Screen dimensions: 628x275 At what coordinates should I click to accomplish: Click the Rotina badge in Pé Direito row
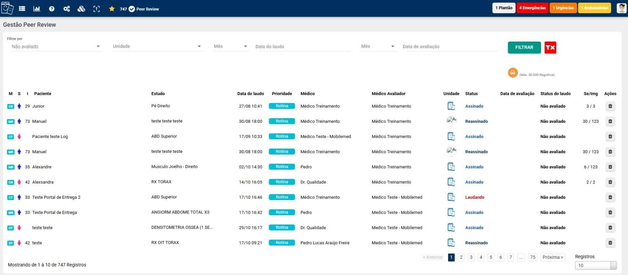pos(282,106)
